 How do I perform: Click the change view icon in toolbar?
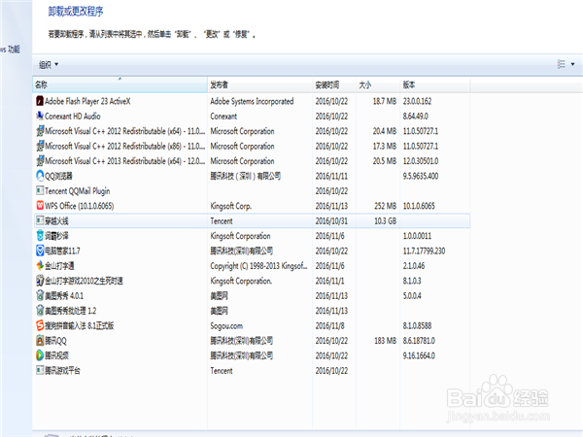coord(562,64)
